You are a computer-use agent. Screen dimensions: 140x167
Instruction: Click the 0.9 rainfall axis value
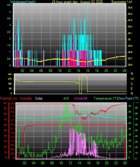[x=12, y=145]
